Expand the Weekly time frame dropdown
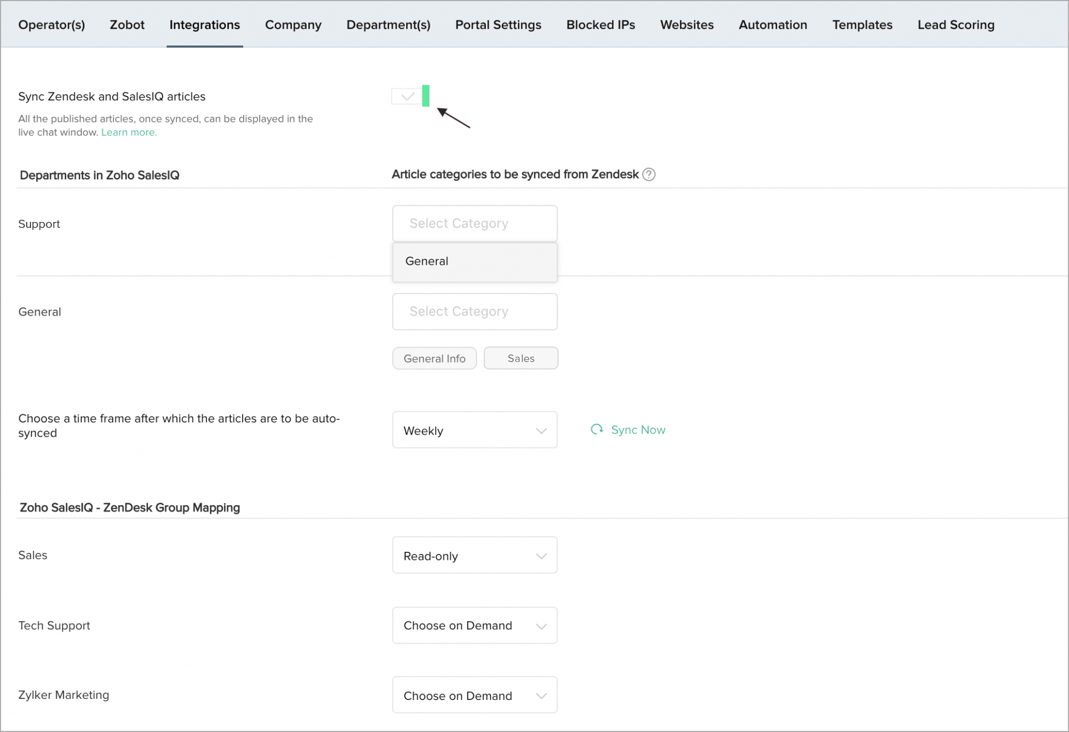The width and height of the screenshot is (1069, 732). pyautogui.click(x=474, y=430)
